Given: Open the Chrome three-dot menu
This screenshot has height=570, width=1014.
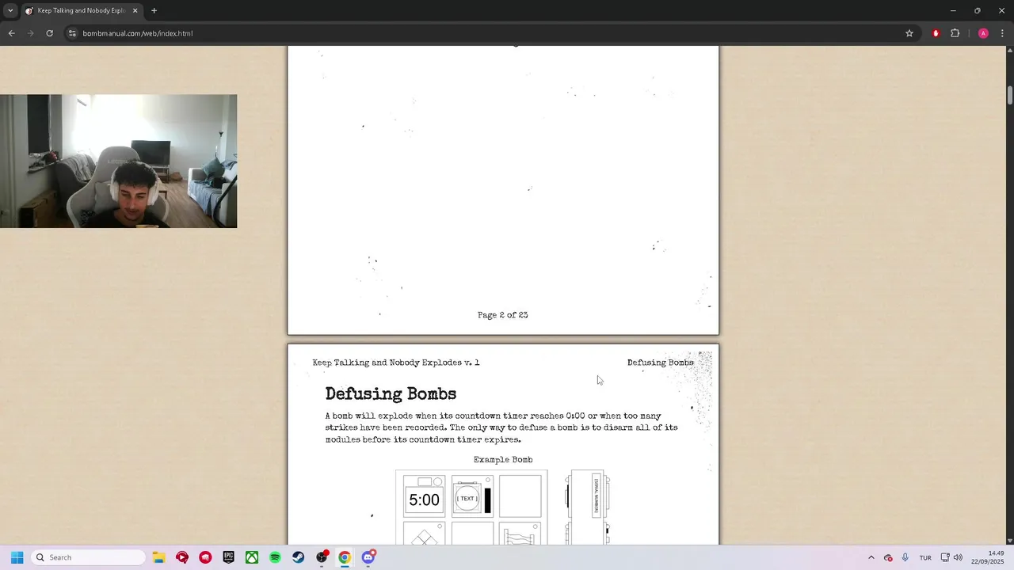Looking at the screenshot, I should pos(1002,33).
